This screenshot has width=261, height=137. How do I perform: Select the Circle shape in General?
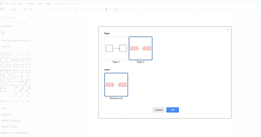point(9,60)
